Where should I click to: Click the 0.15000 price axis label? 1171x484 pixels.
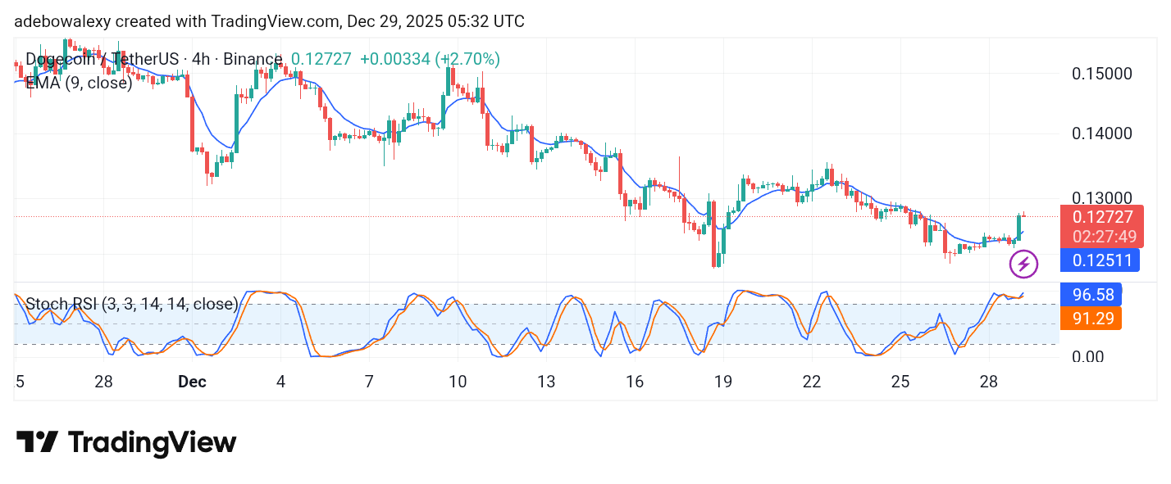[x=1102, y=74]
